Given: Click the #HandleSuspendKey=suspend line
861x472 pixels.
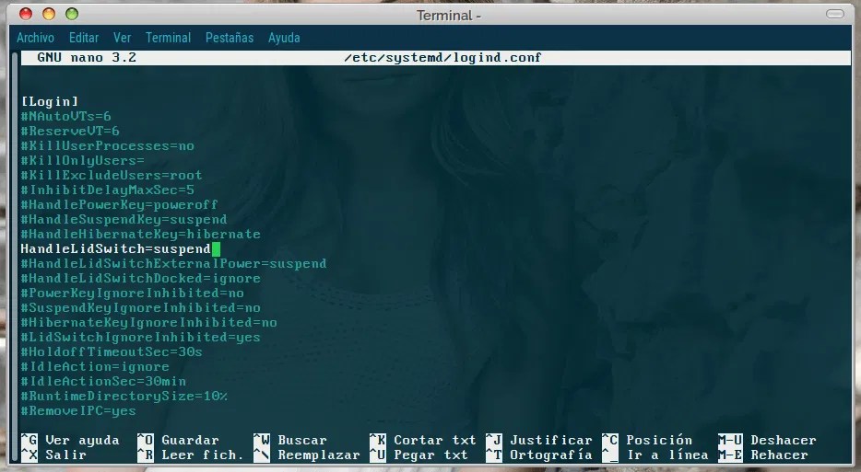Looking at the screenshot, I should 124,219.
